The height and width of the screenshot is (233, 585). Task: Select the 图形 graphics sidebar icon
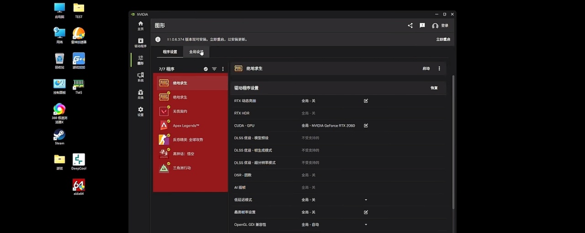click(140, 60)
